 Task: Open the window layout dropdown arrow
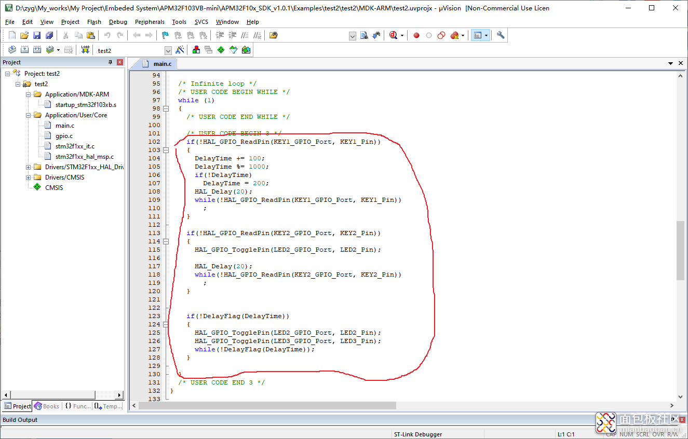486,36
